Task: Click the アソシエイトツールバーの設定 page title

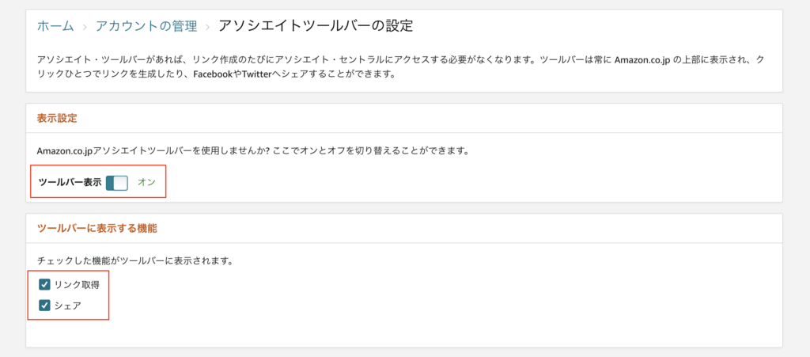Action: pos(316,26)
